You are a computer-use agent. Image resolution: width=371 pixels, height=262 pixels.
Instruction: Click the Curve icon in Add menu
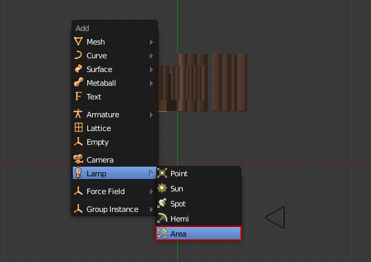tap(78, 55)
